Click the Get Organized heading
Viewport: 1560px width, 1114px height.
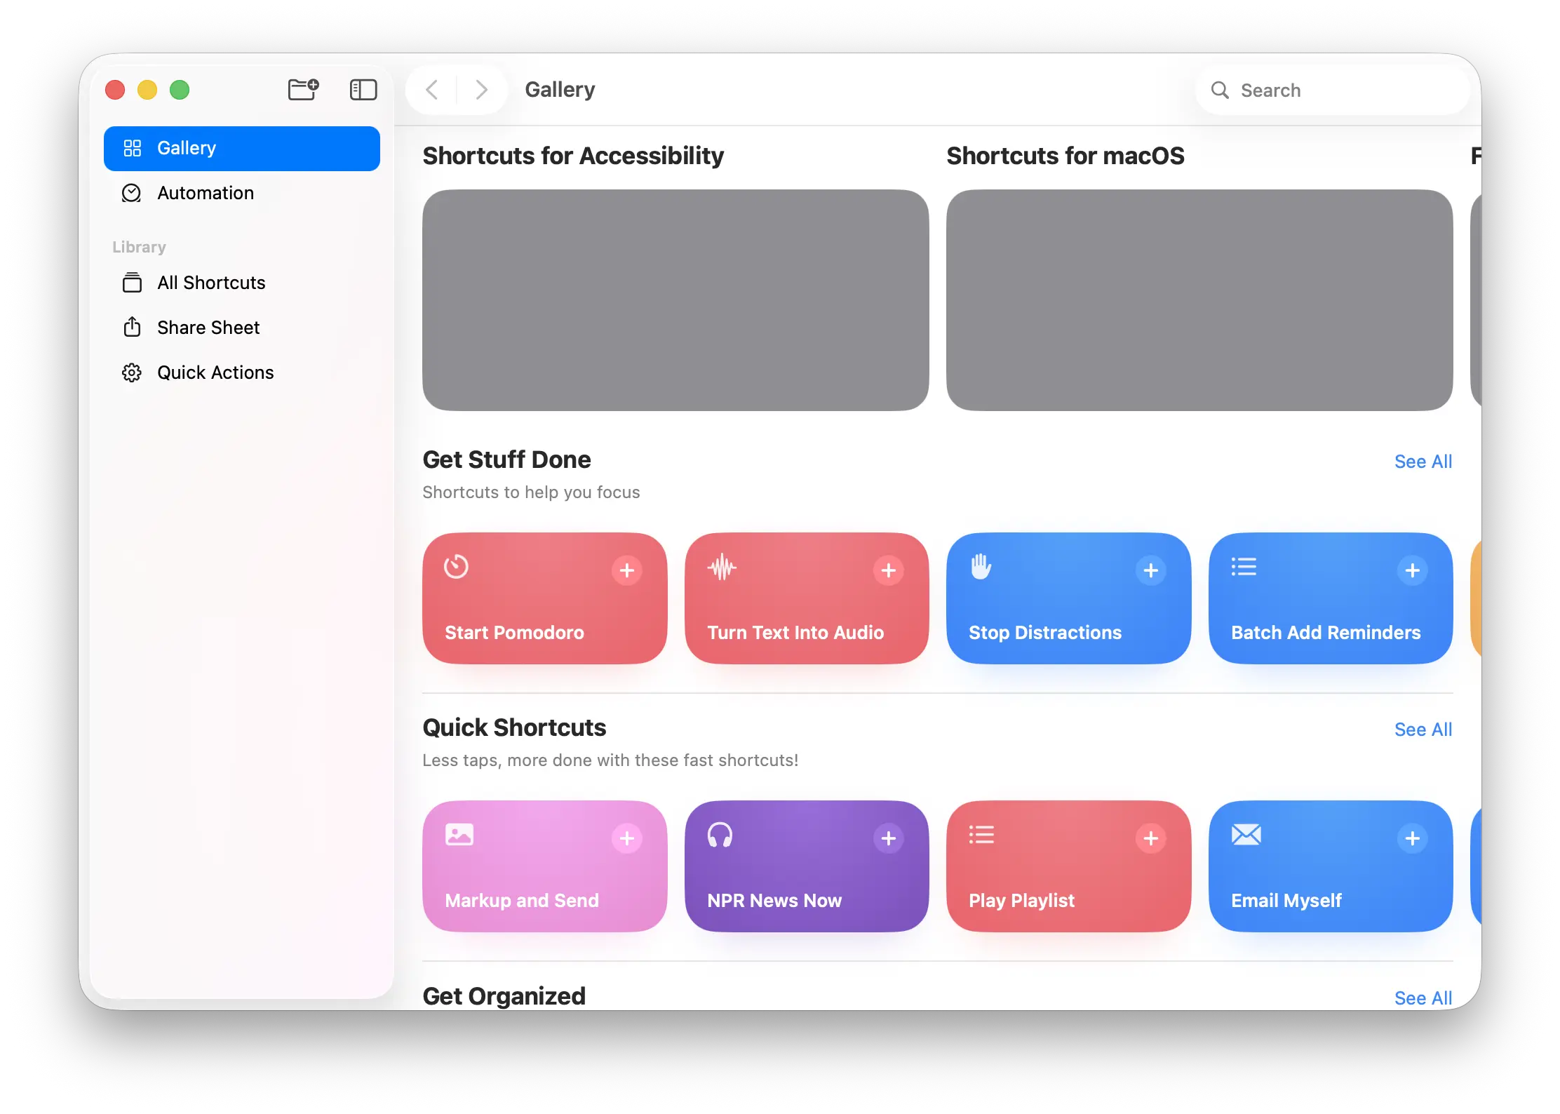click(504, 996)
